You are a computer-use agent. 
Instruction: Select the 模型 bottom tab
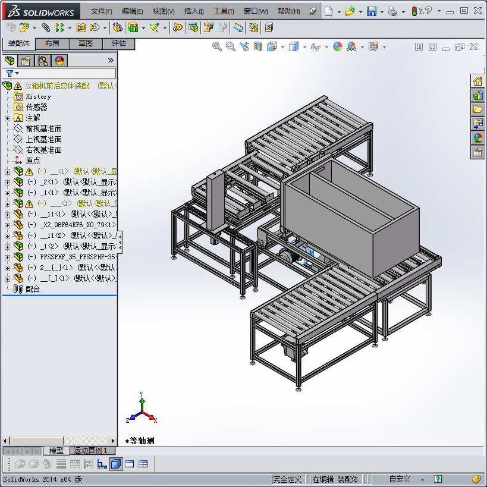coord(56,450)
